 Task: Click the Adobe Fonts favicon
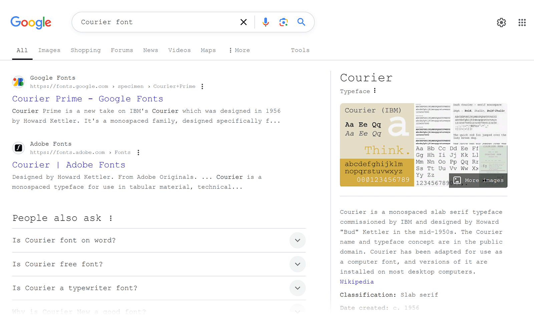18,148
